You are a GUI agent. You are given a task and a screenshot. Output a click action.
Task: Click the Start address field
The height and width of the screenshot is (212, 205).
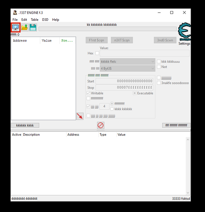125,81
